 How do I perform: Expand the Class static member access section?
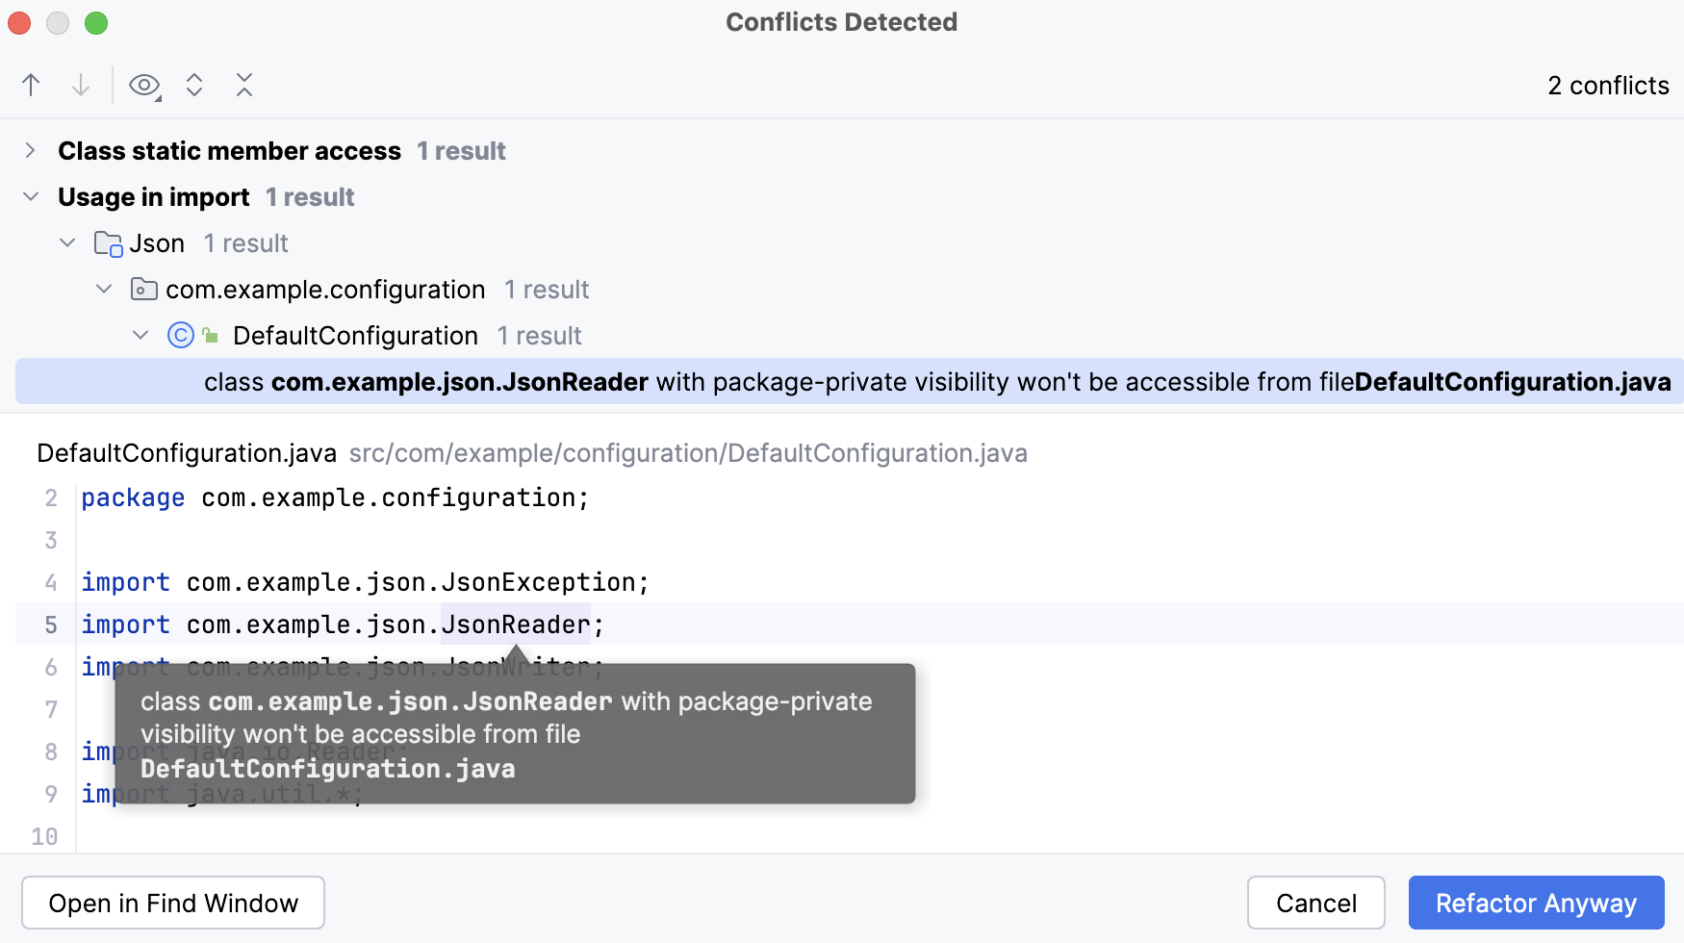click(x=30, y=150)
